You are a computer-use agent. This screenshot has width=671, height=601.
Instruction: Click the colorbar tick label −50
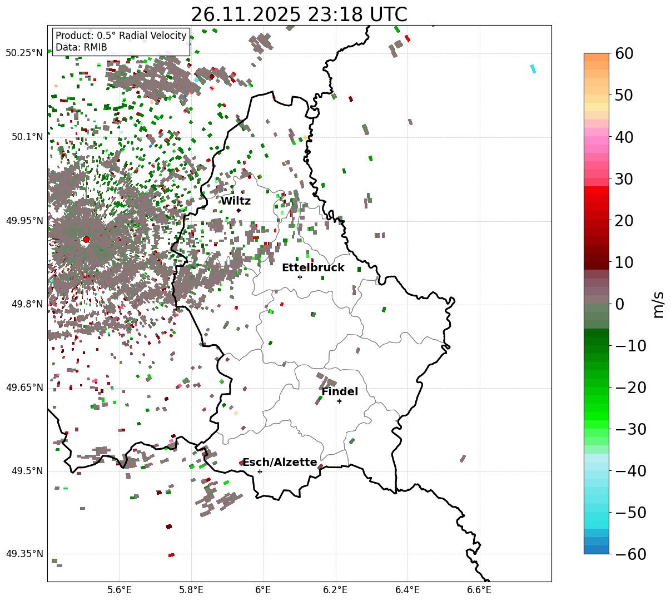tap(630, 513)
